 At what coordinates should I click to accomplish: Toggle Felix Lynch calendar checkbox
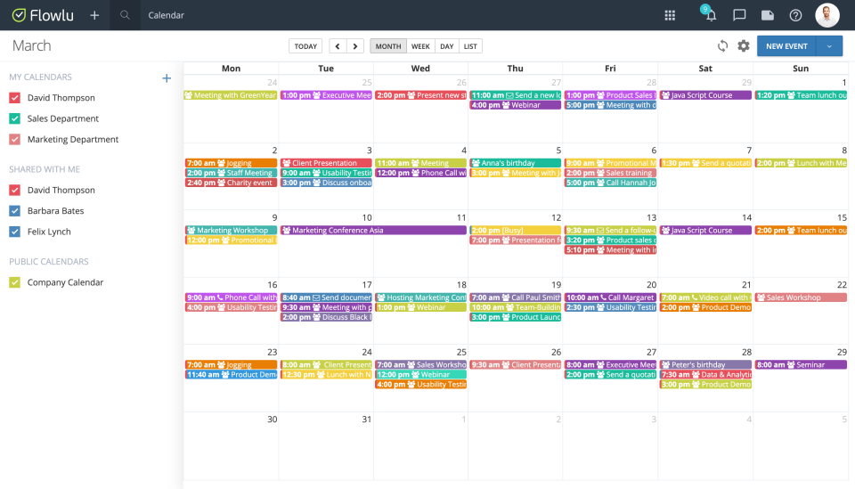15,232
